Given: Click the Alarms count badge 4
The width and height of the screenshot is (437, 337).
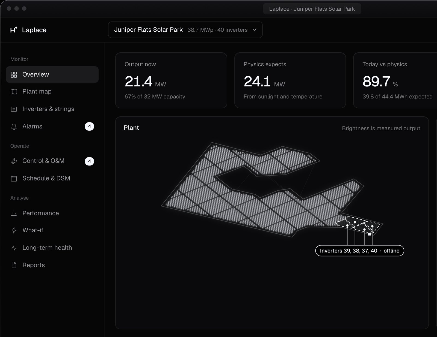Looking at the screenshot, I should click(x=89, y=127).
